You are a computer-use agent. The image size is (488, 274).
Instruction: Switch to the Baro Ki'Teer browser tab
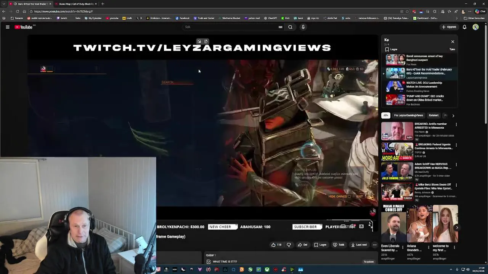coord(30,4)
